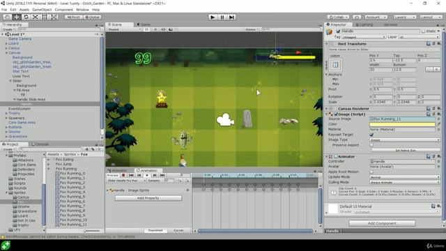
Task: Toggle 2D mode in Scene view
Action: coord(147,29)
